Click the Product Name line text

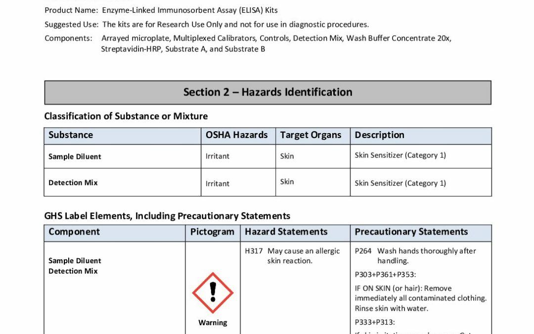coord(161,10)
